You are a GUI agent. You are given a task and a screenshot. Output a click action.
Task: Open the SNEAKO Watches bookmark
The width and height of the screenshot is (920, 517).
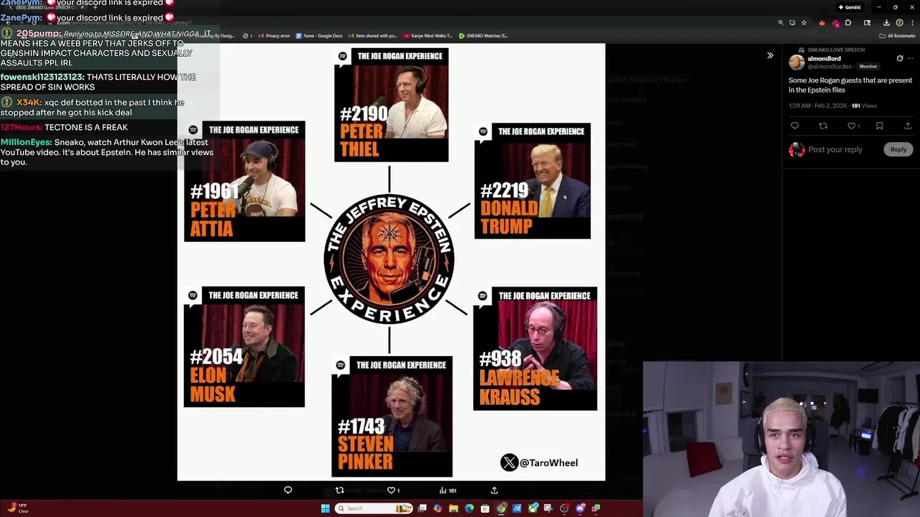tap(483, 35)
